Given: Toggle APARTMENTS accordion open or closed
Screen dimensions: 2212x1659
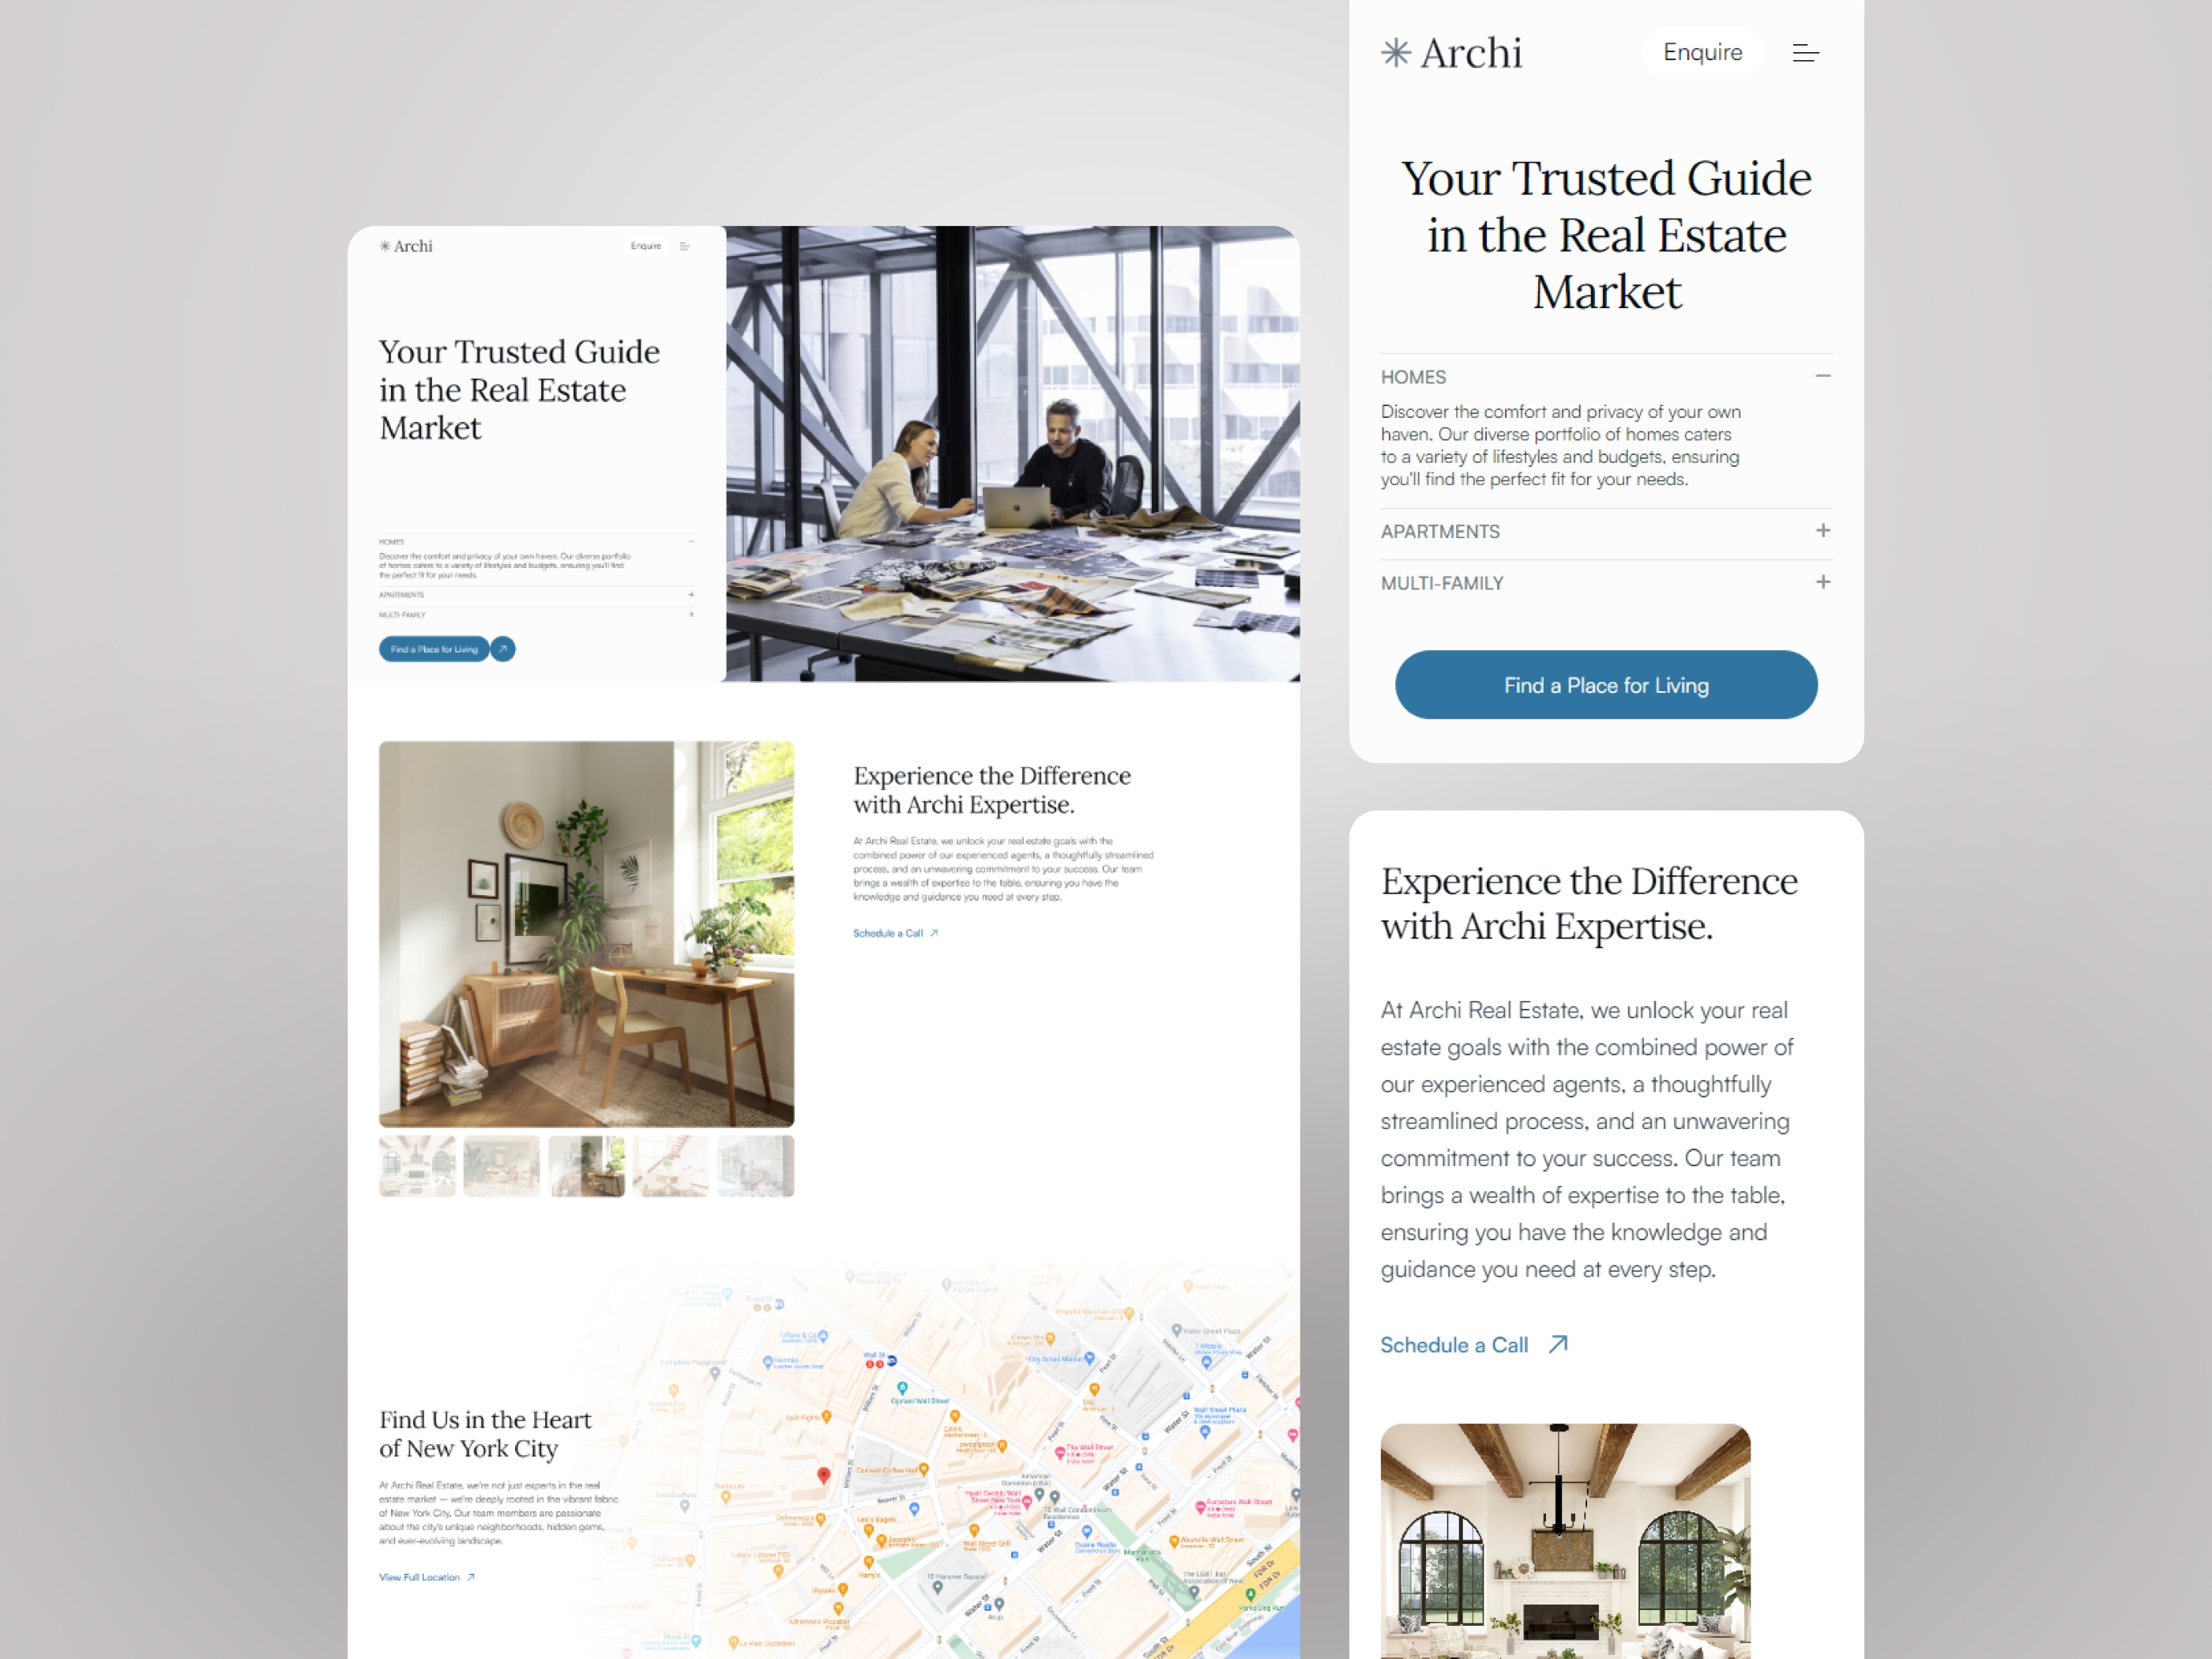Looking at the screenshot, I should [1822, 532].
